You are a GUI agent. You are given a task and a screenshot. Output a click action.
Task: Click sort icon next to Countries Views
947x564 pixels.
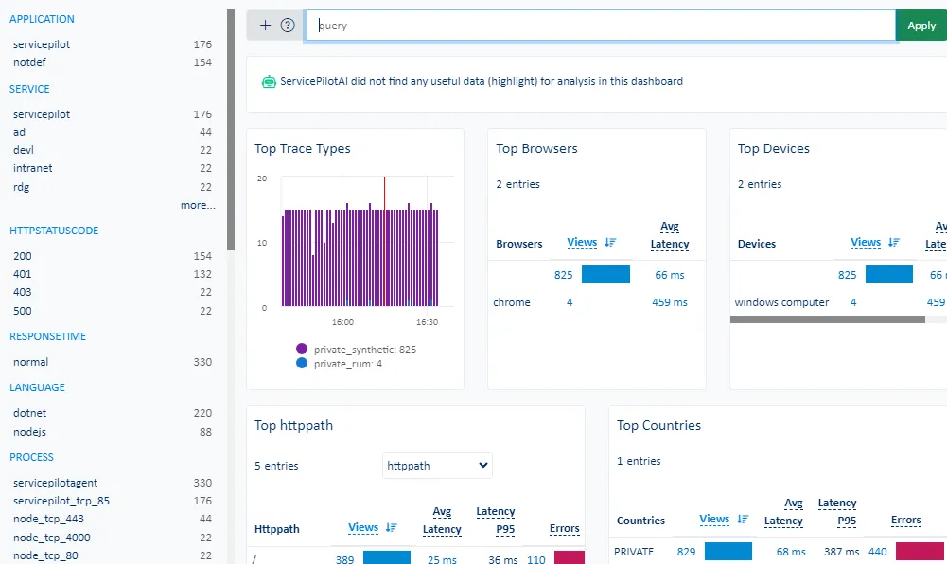[743, 520]
